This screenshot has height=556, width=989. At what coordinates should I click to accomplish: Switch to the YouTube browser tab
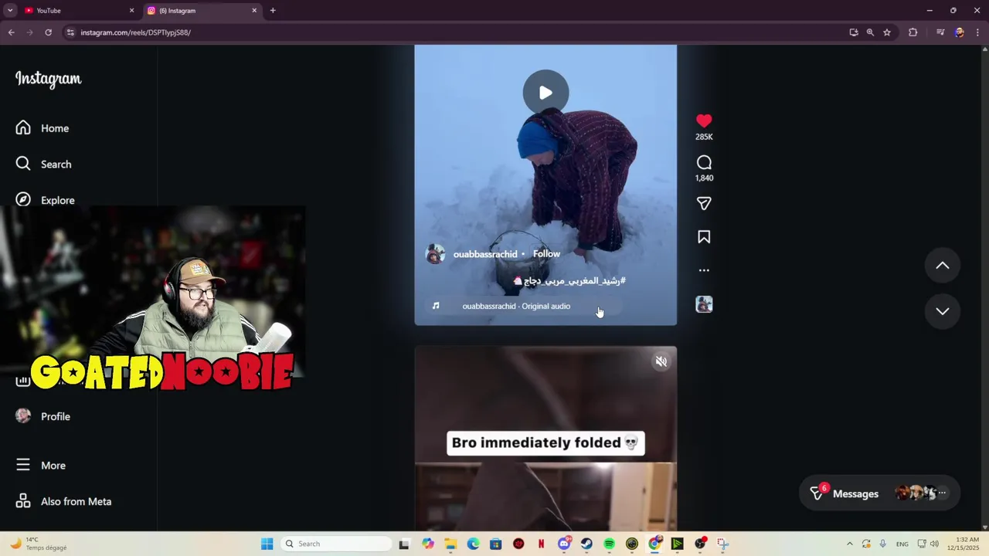coord(76,11)
